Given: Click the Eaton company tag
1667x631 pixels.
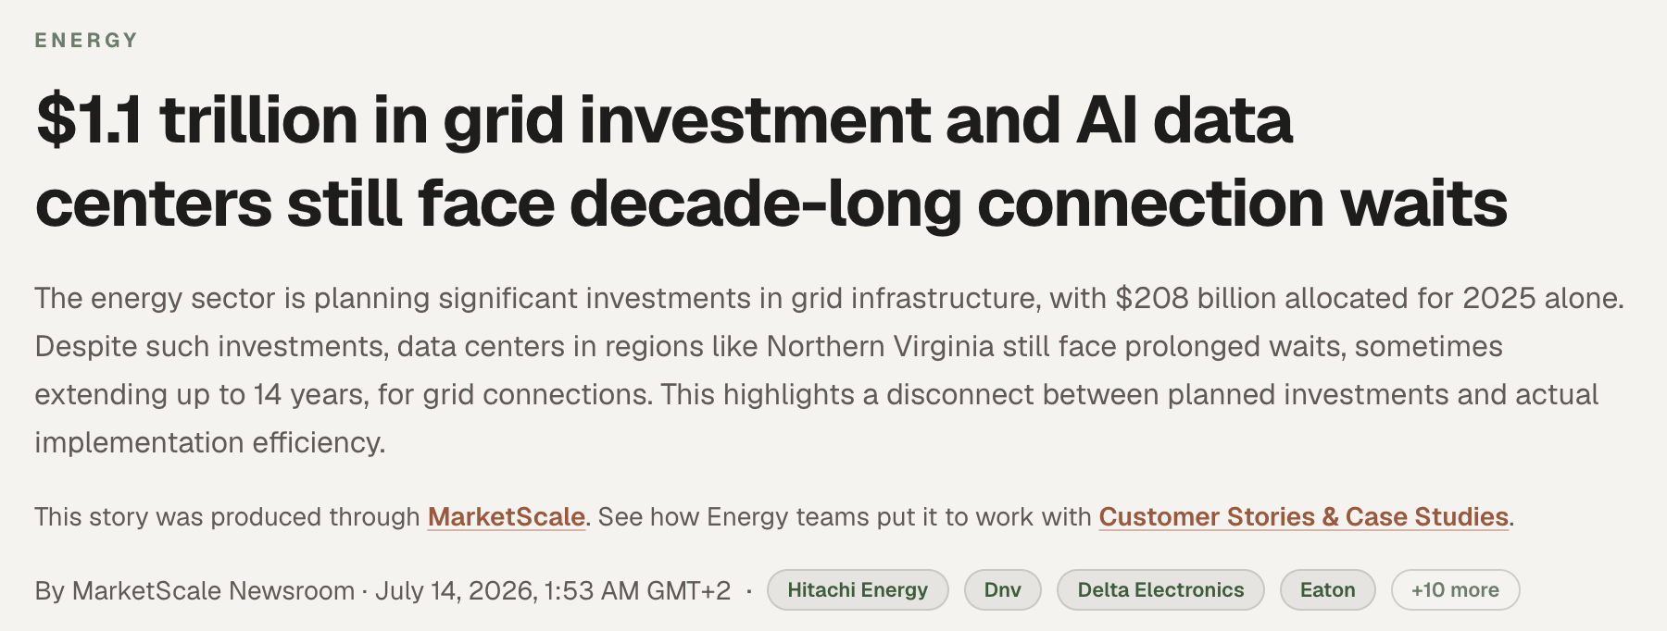Looking at the screenshot, I should 1327,590.
